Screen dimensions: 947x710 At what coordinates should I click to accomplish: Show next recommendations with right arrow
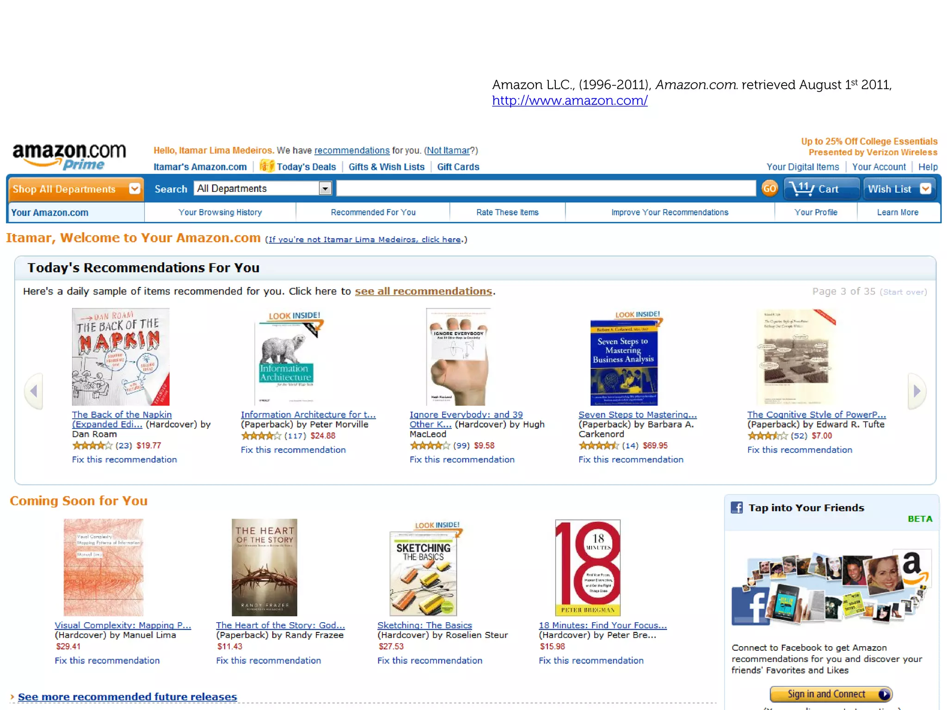[x=917, y=391]
